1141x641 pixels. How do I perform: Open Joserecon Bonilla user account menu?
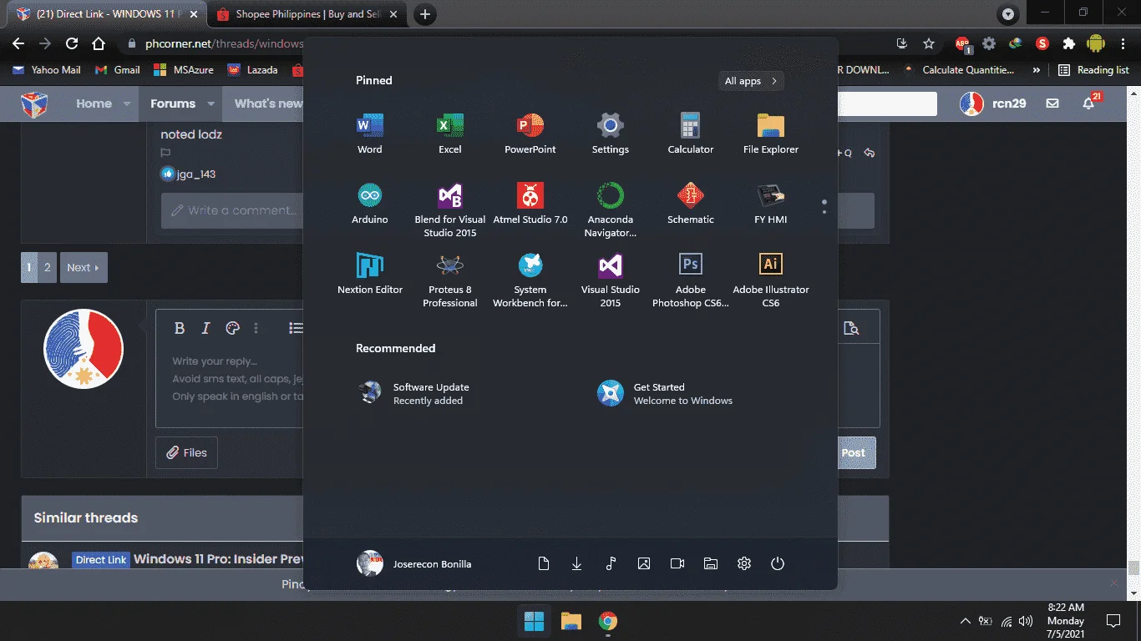[x=414, y=563]
